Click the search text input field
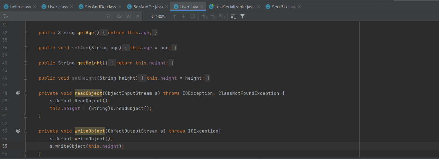The image size is (439, 159). pos(55,17)
